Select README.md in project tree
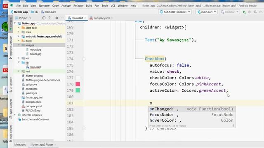The height and width of the screenshot is (148, 264). pos(33,111)
